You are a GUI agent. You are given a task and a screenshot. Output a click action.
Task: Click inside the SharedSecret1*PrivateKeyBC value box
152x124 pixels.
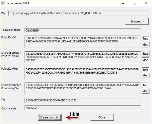(83, 57)
